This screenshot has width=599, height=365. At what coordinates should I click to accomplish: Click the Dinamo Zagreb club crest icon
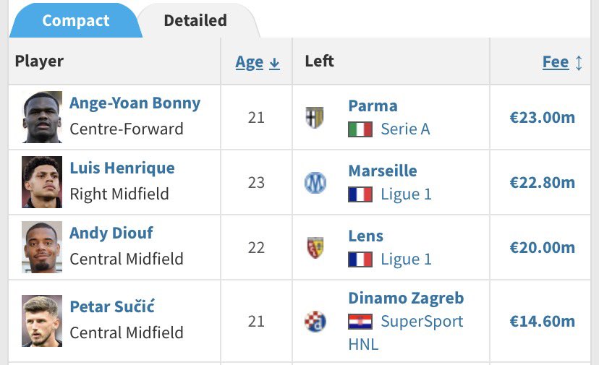315,321
